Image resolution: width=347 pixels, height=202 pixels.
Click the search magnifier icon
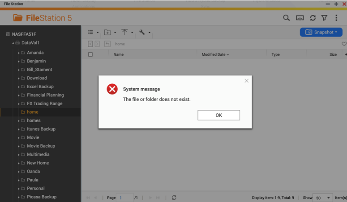pyautogui.click(x=286, y=18)
